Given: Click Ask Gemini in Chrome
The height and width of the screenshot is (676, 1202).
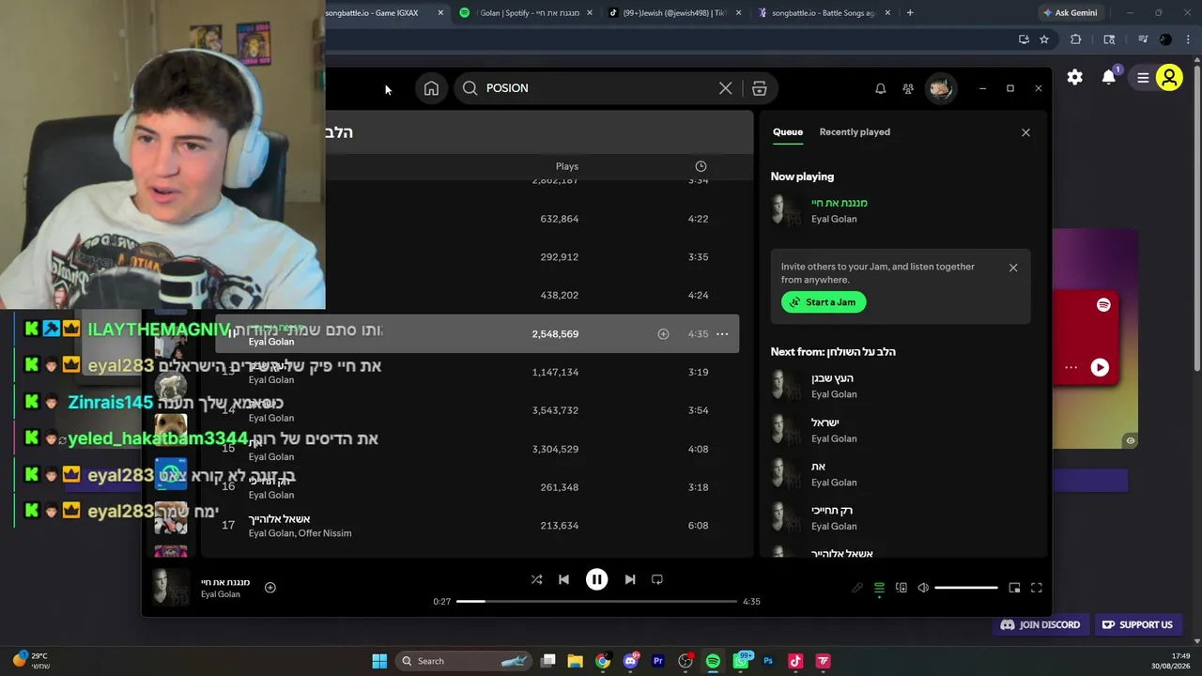Looking at the screenshot, I should click(1070, 13).
